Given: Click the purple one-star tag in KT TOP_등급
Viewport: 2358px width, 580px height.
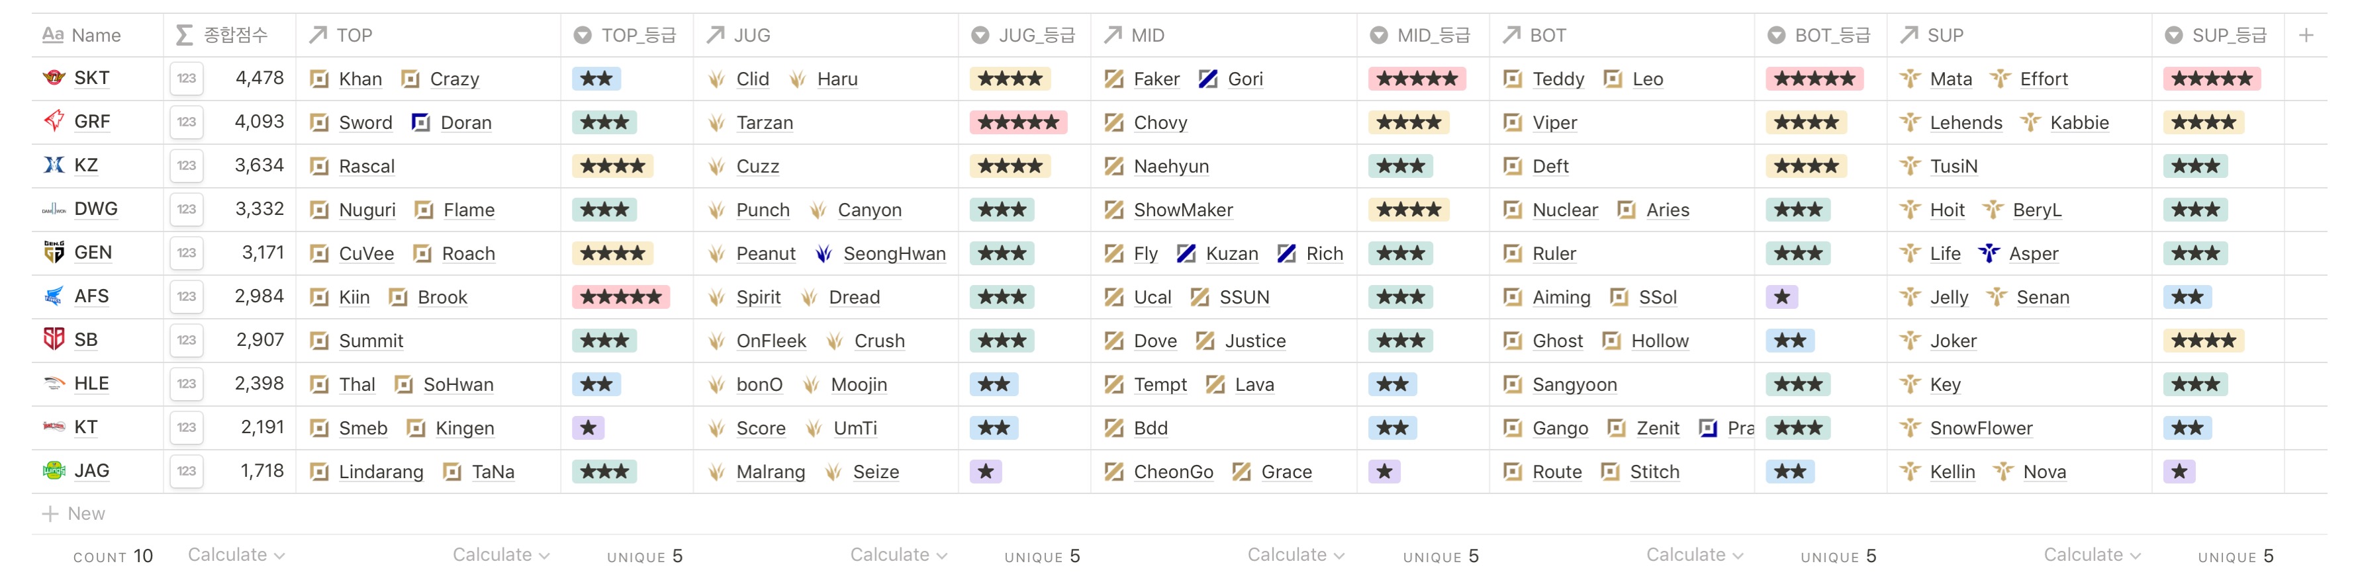Looking at the screenshot, I should [x=588, y=427].
